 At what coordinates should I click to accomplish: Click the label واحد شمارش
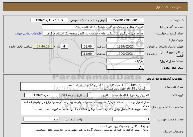click(x=73, y=119)
